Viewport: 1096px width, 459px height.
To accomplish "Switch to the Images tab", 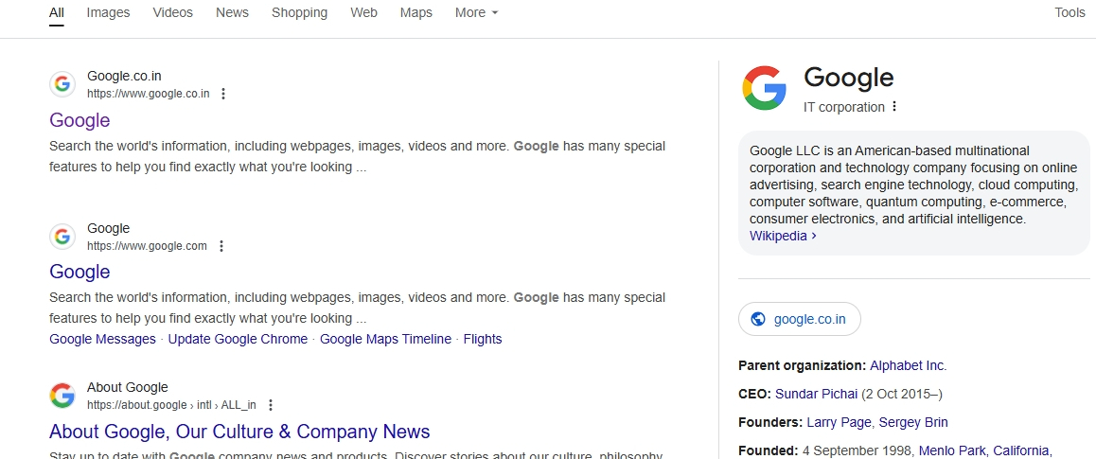I will coord(108,12).
